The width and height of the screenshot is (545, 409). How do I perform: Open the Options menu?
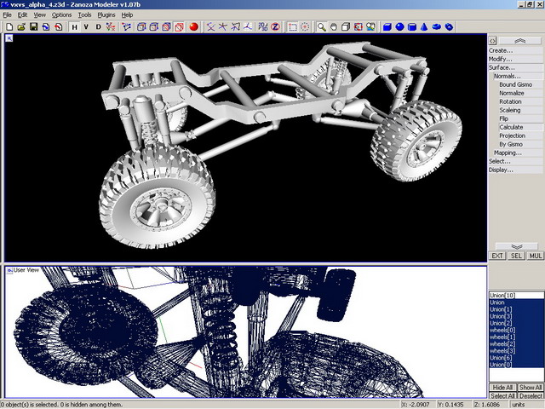pos(61,14)
